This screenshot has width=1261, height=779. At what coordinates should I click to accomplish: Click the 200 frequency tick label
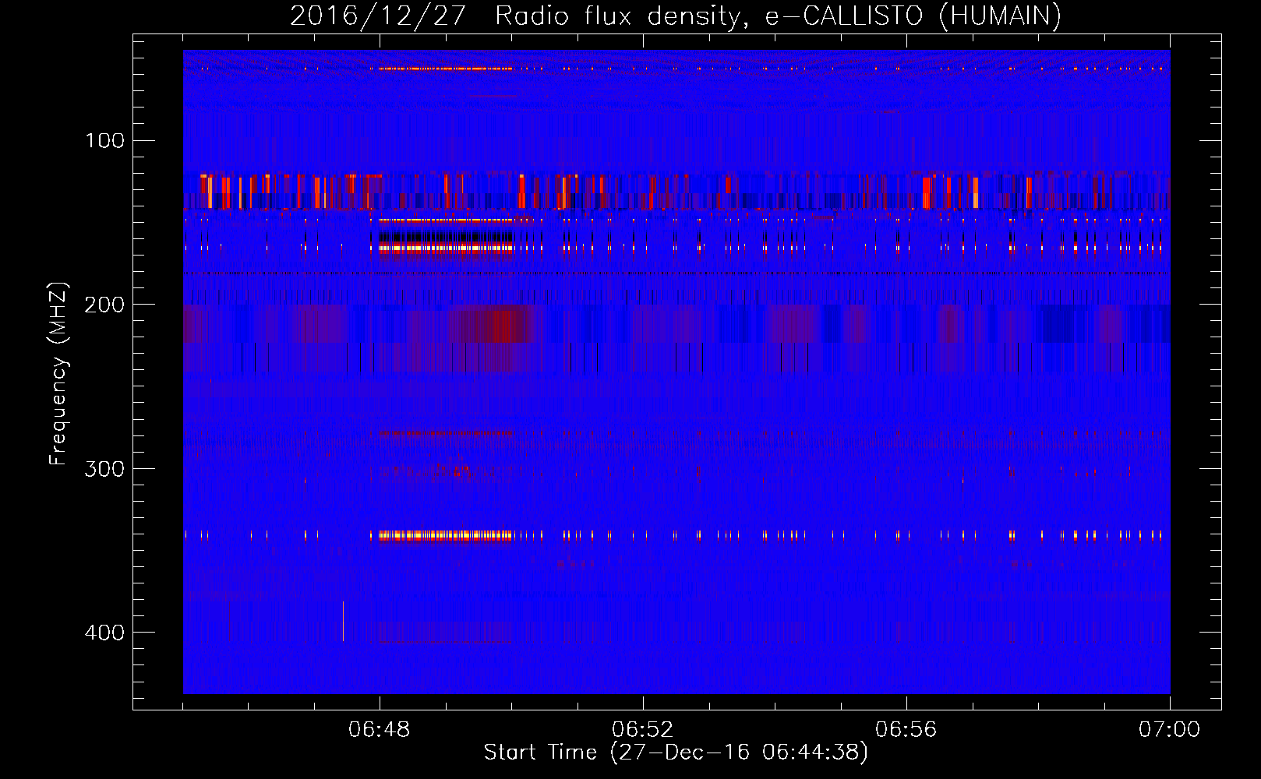(x=104, y=305)
